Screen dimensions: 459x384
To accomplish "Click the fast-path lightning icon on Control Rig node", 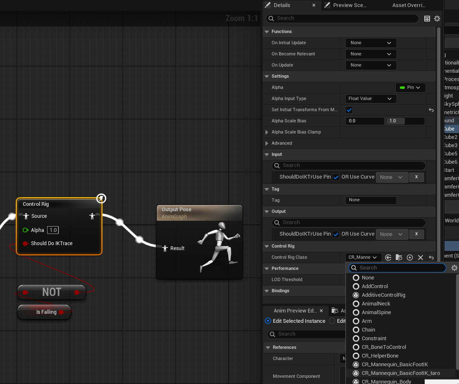I will pos(101,198).
